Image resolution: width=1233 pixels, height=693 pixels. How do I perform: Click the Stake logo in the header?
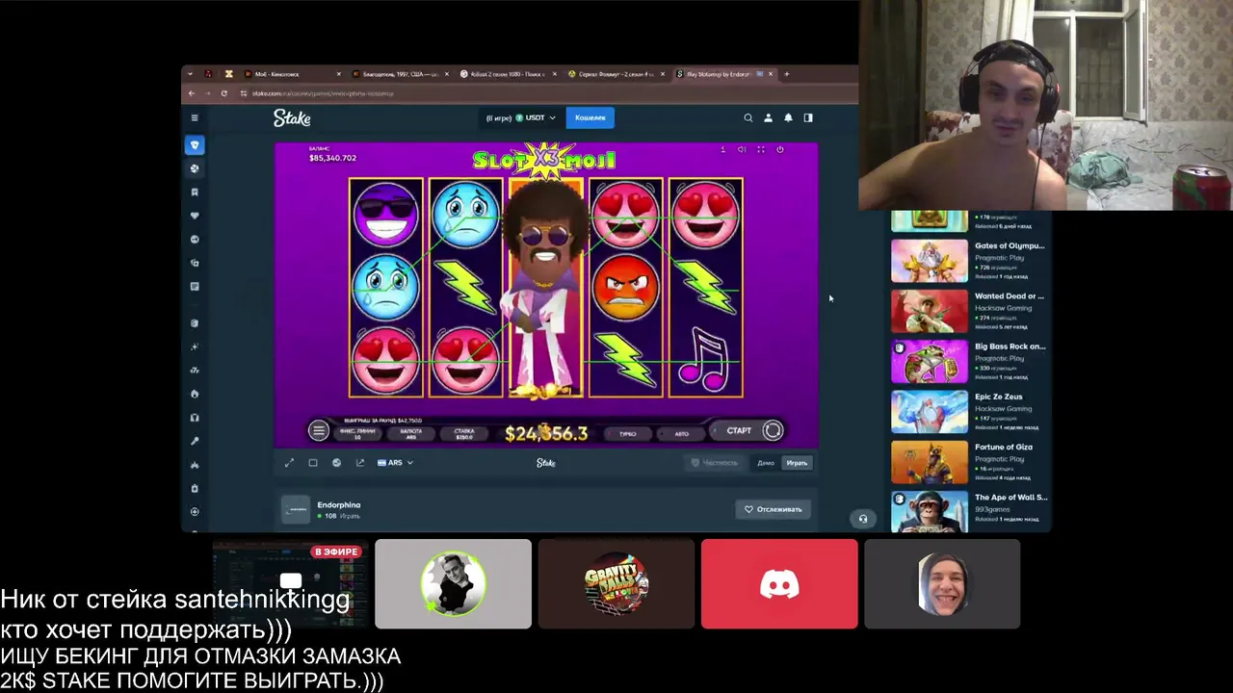click(x=292, y=117)
